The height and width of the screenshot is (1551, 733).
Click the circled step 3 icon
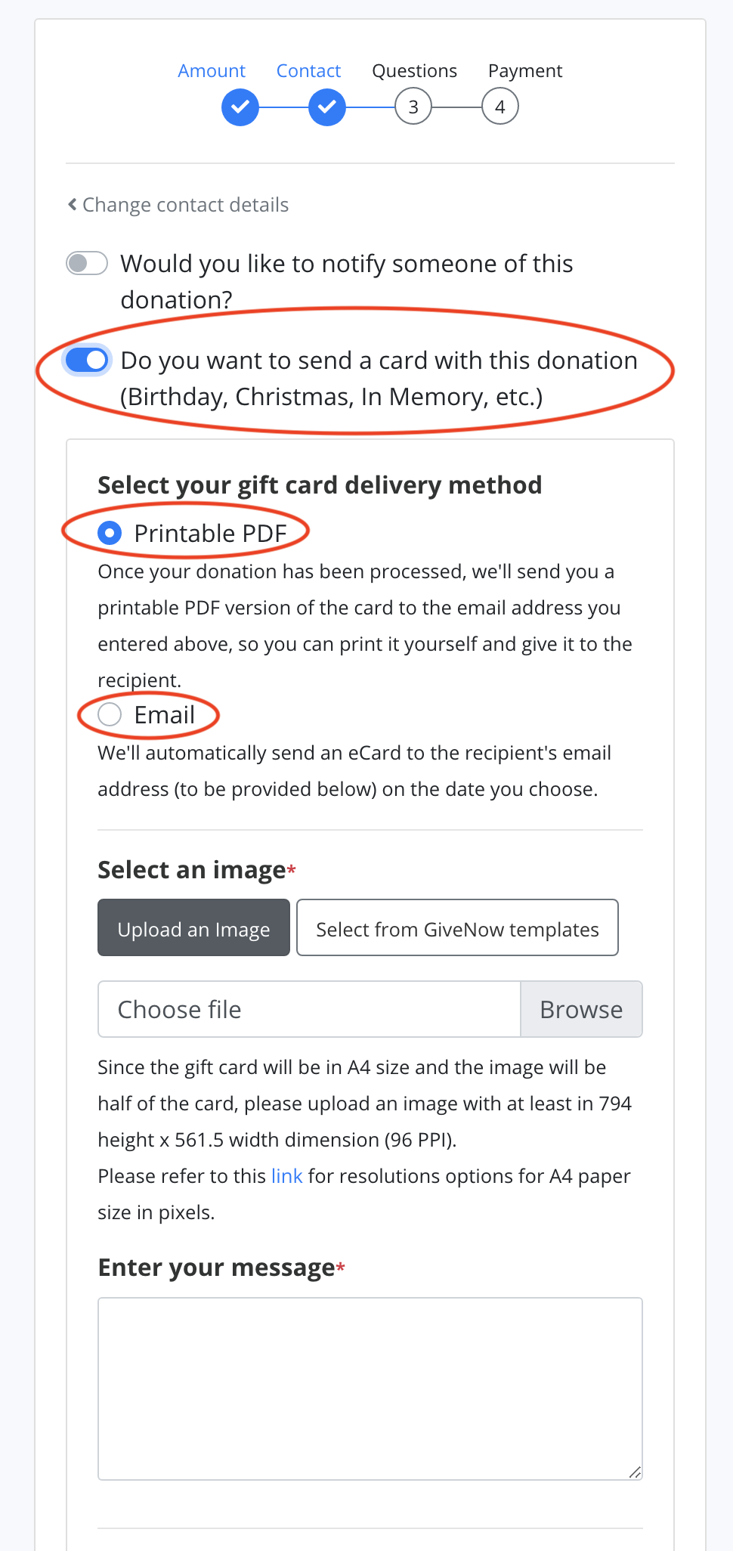click(413, 107)
